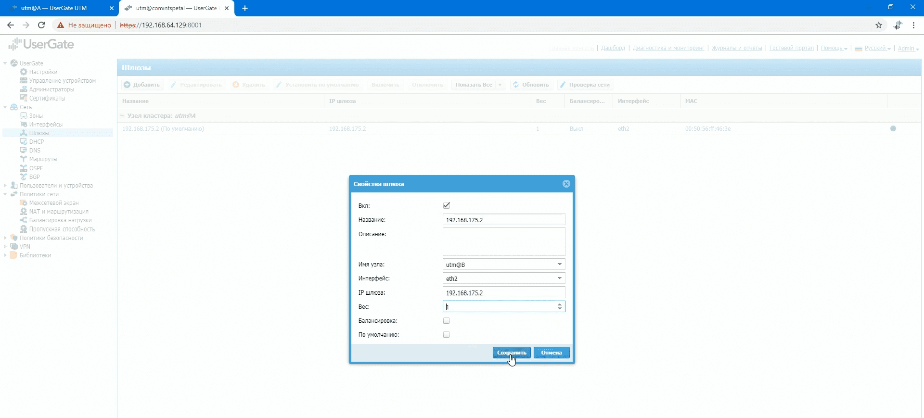Click Редактировать in the gateways toolbar
The height and width of the screenshot is (418, 924).
tap(196, 85)
